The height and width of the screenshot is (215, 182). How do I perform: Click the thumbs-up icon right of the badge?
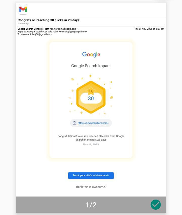(x=111, y=97)
